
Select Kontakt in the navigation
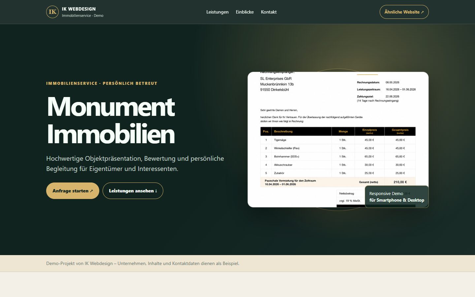(x=269, y=12)
